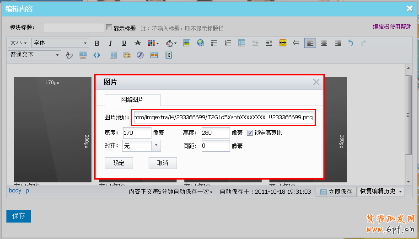The height and width of the screenshot is (239, 419).
Task: Select center text alignment
Action: (x=324, y=43)
